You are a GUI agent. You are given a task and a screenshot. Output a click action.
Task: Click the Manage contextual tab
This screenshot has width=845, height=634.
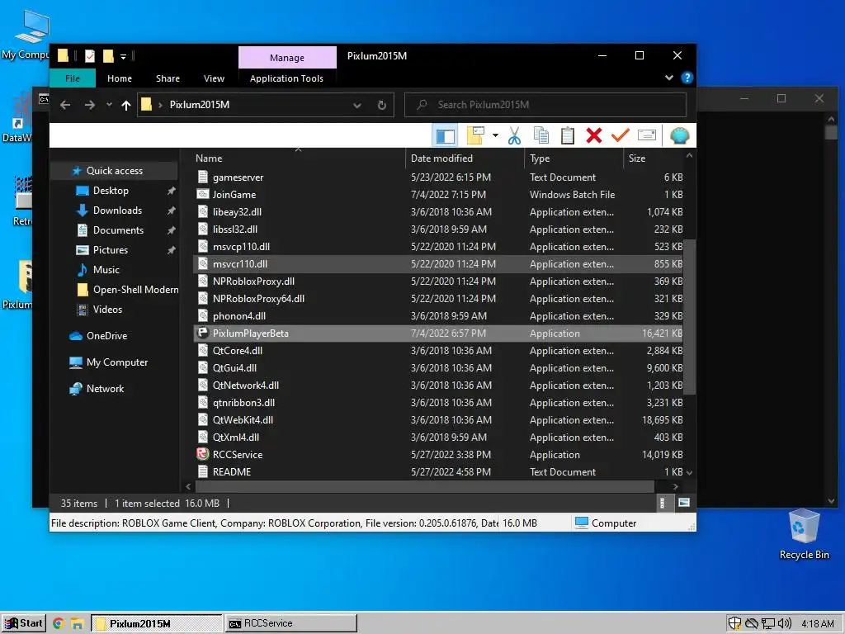point(287,58)
